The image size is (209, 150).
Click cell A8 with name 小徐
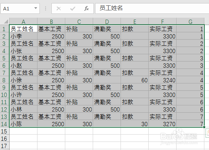click(23, 80)
